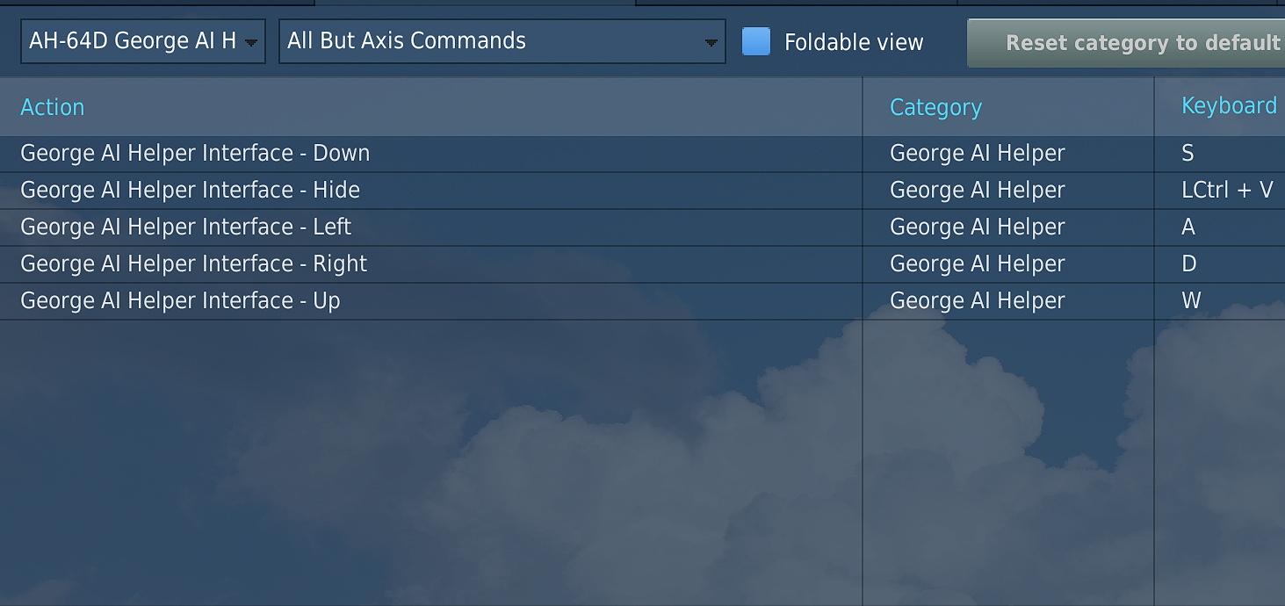Click Category cell of the Hide row
1285x606 pixels.
(1008, 191)
